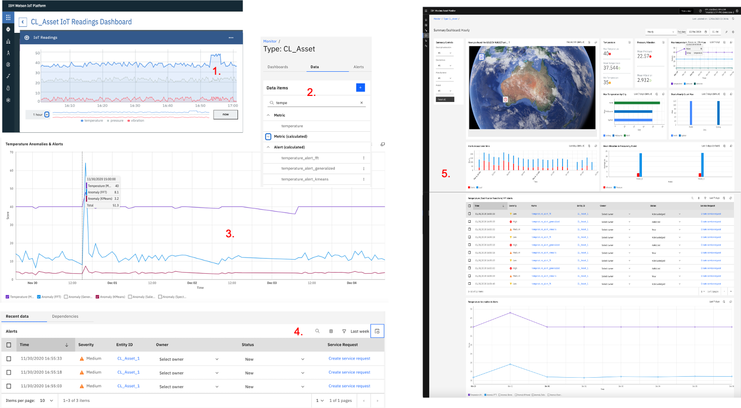Open Members icon in Watson IoT sidebar
The image size is (741, 408).
pyautogui.click(x=8, y=41)
